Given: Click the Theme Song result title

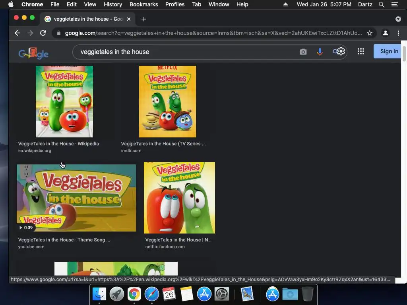Looking at the screenshot, I should tap(64, 240).
